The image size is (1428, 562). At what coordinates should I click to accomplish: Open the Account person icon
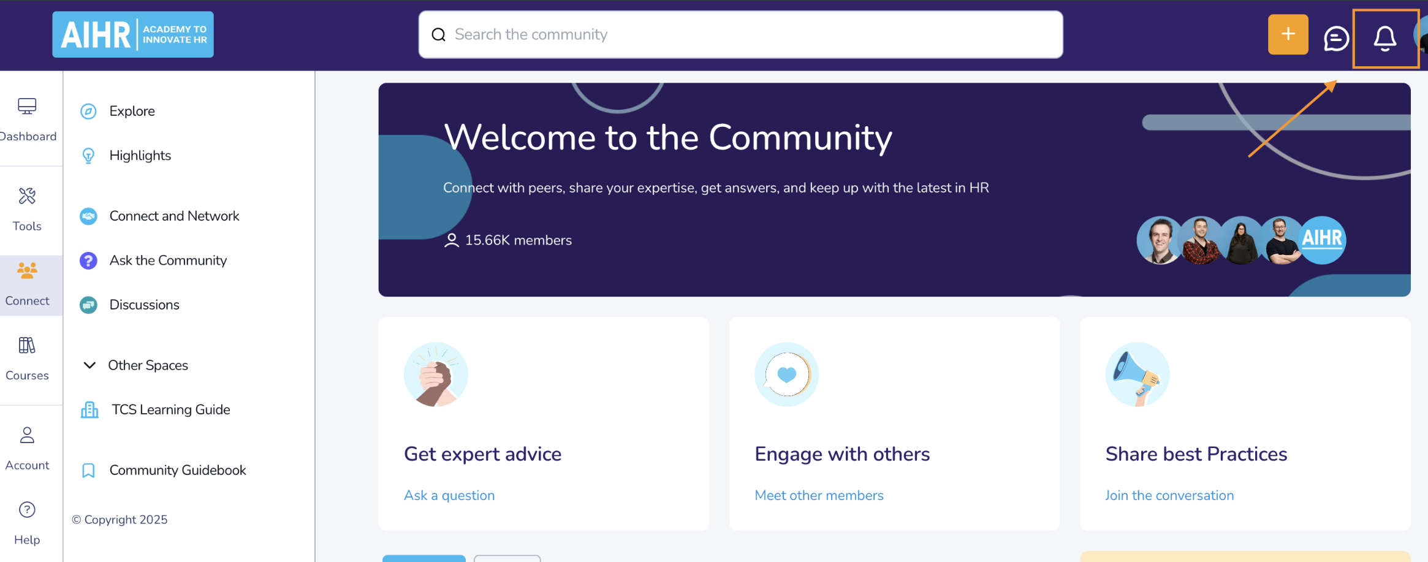[x=27, y=435]
